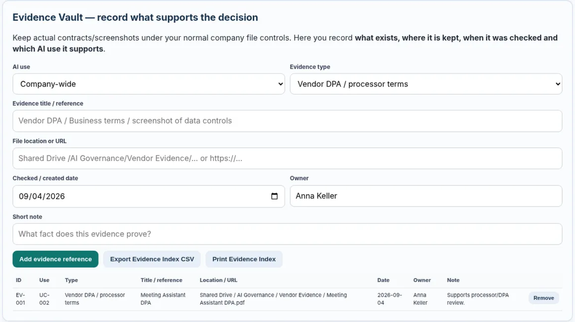Image resolution: width=575 pixels, height=322 pixels.
Task: Remove the EV-001 evidence row
Action: pos(543,298)
